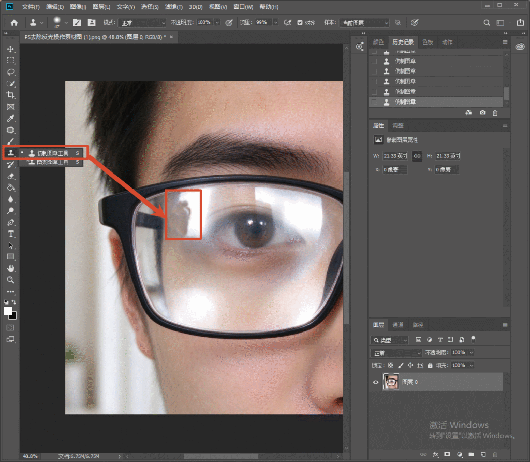Toggle history brush source box beside last 仿制图章
The width and height of the screenshot is (530, 462).
374,102
